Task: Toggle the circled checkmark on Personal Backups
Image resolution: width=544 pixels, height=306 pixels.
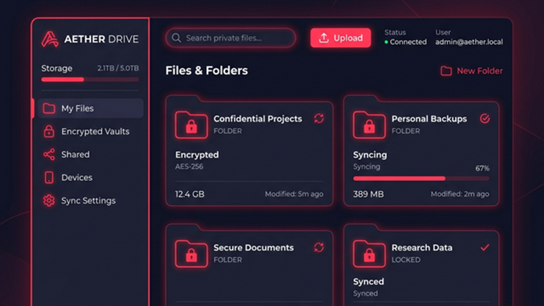Action: [485, 118]
